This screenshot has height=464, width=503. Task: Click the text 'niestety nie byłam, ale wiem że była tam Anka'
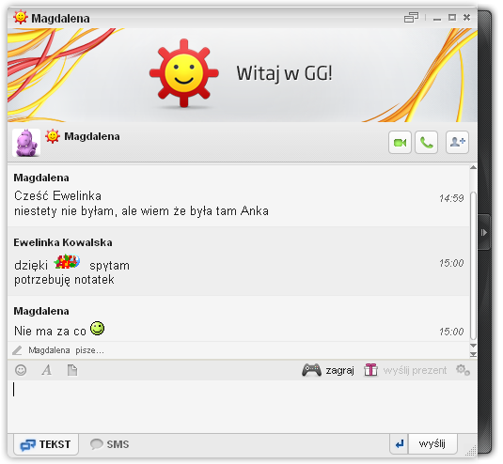[141, 211]
